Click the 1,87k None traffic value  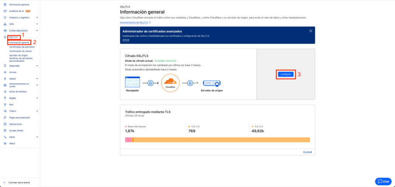(x=130, y=131)
